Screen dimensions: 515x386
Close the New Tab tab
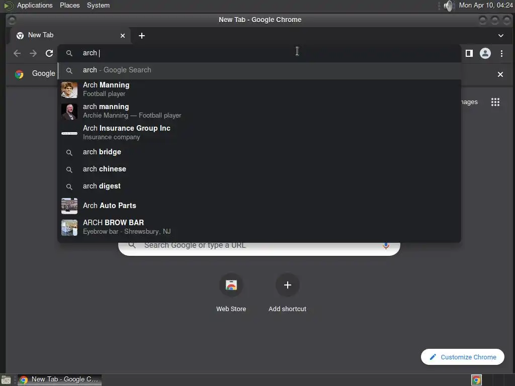pyautogui.click(x=123, y=36)
